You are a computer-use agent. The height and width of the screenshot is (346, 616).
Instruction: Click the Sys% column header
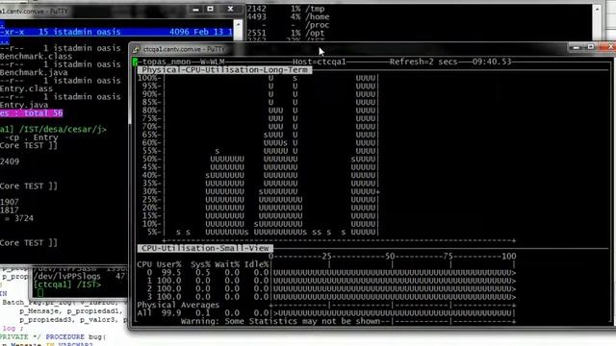click(x=200, y=264)
